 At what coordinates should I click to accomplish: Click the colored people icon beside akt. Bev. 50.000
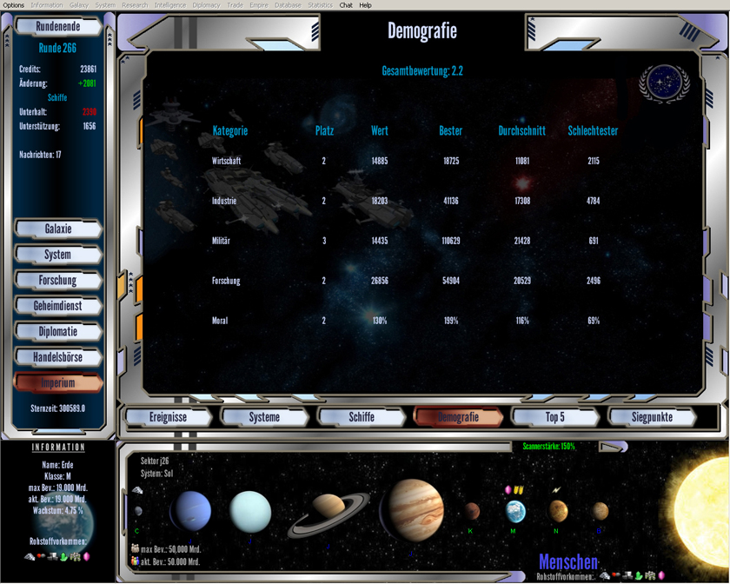click(x=136, y=561)
